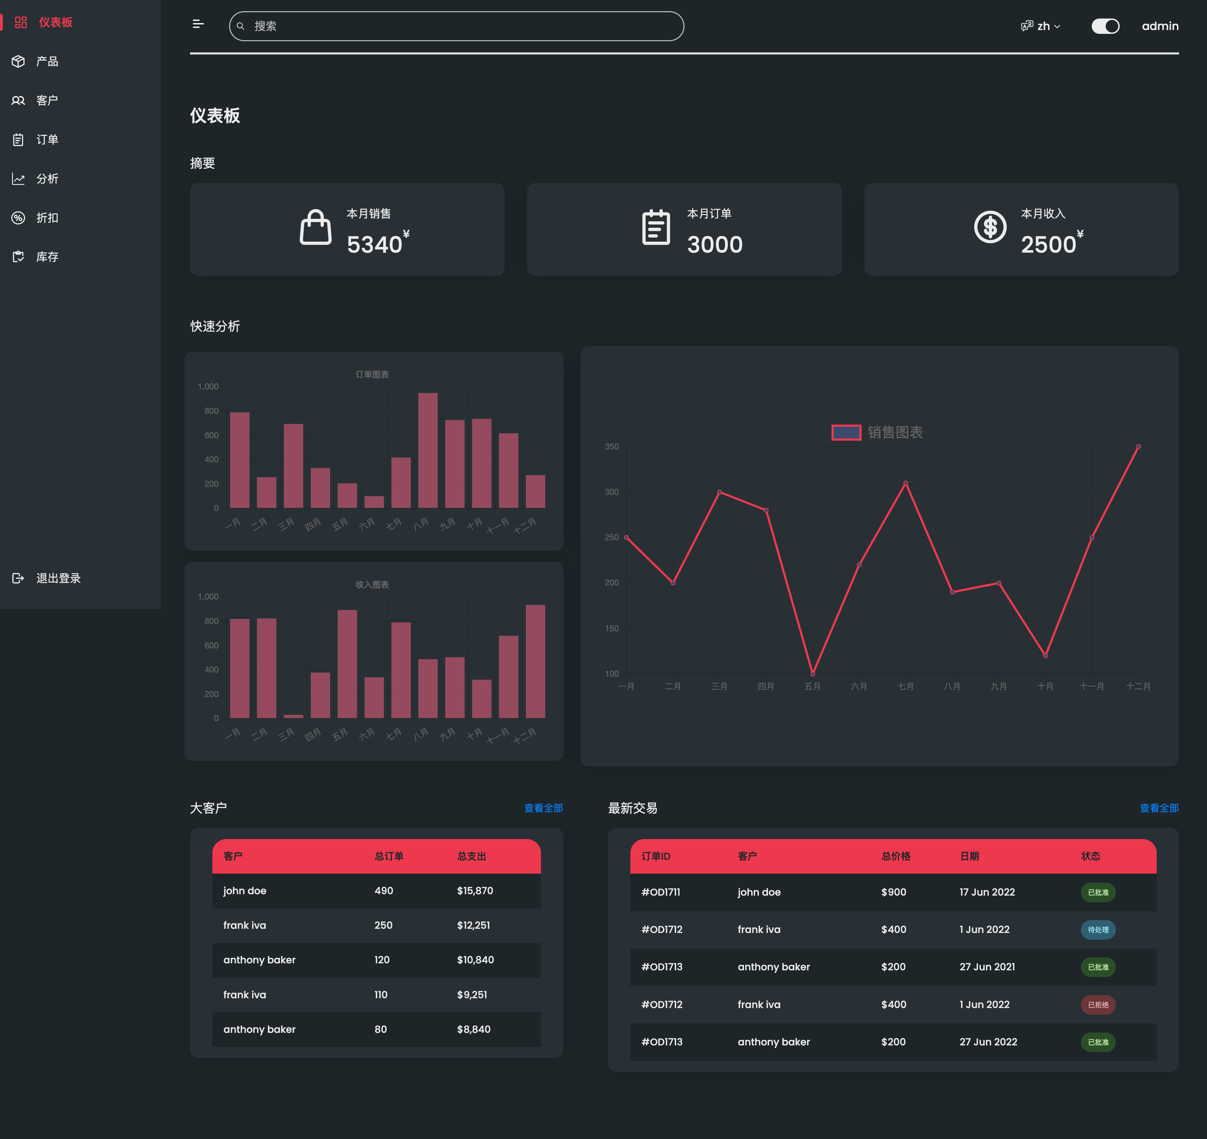Viewport: 1207px width, 1139px height.
Task: Click the 订单ID column header
Action: tap(656, 856)
